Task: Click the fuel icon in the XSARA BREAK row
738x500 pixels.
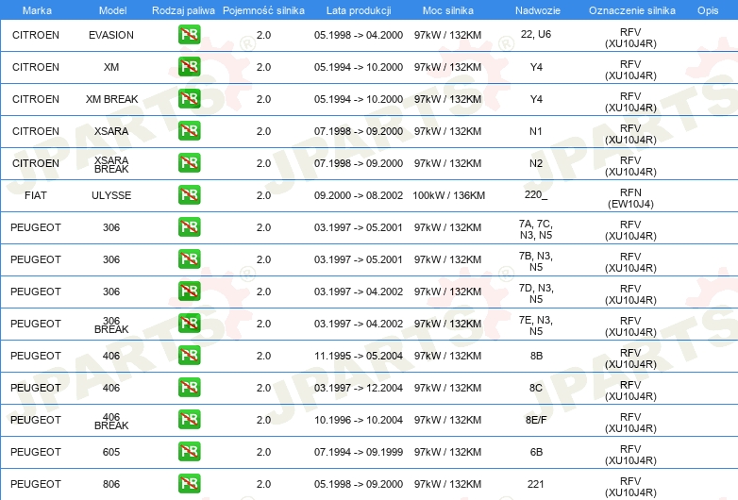Action: [189, 163]
